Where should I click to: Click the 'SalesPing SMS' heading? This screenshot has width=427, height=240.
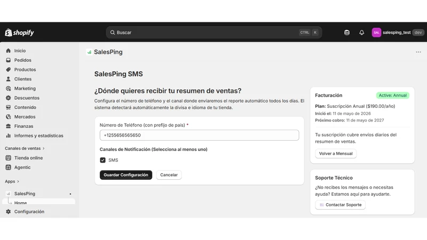pyautogui.click(x=118, y=74)
